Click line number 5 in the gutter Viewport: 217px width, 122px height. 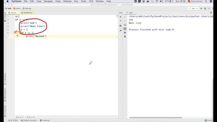point(8,29)
